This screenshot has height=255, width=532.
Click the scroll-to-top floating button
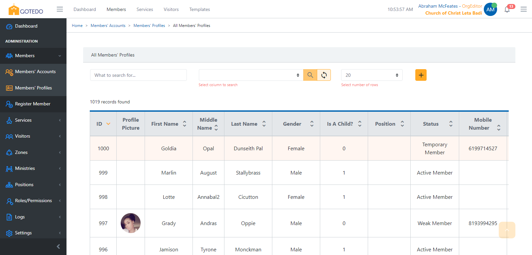tap(507, 230)
